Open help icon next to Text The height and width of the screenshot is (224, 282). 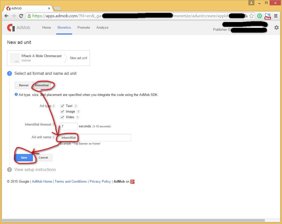[x=76, y=106]
